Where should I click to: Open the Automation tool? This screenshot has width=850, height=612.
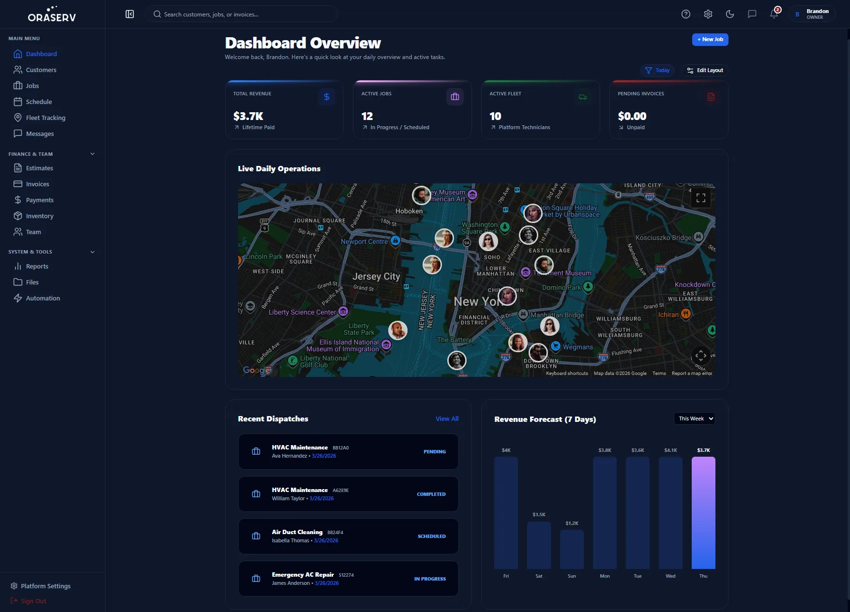(43, 298)
